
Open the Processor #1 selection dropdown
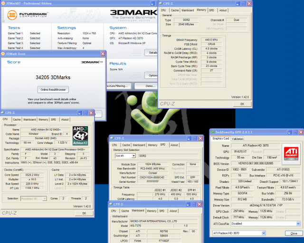tap(45, 198)
